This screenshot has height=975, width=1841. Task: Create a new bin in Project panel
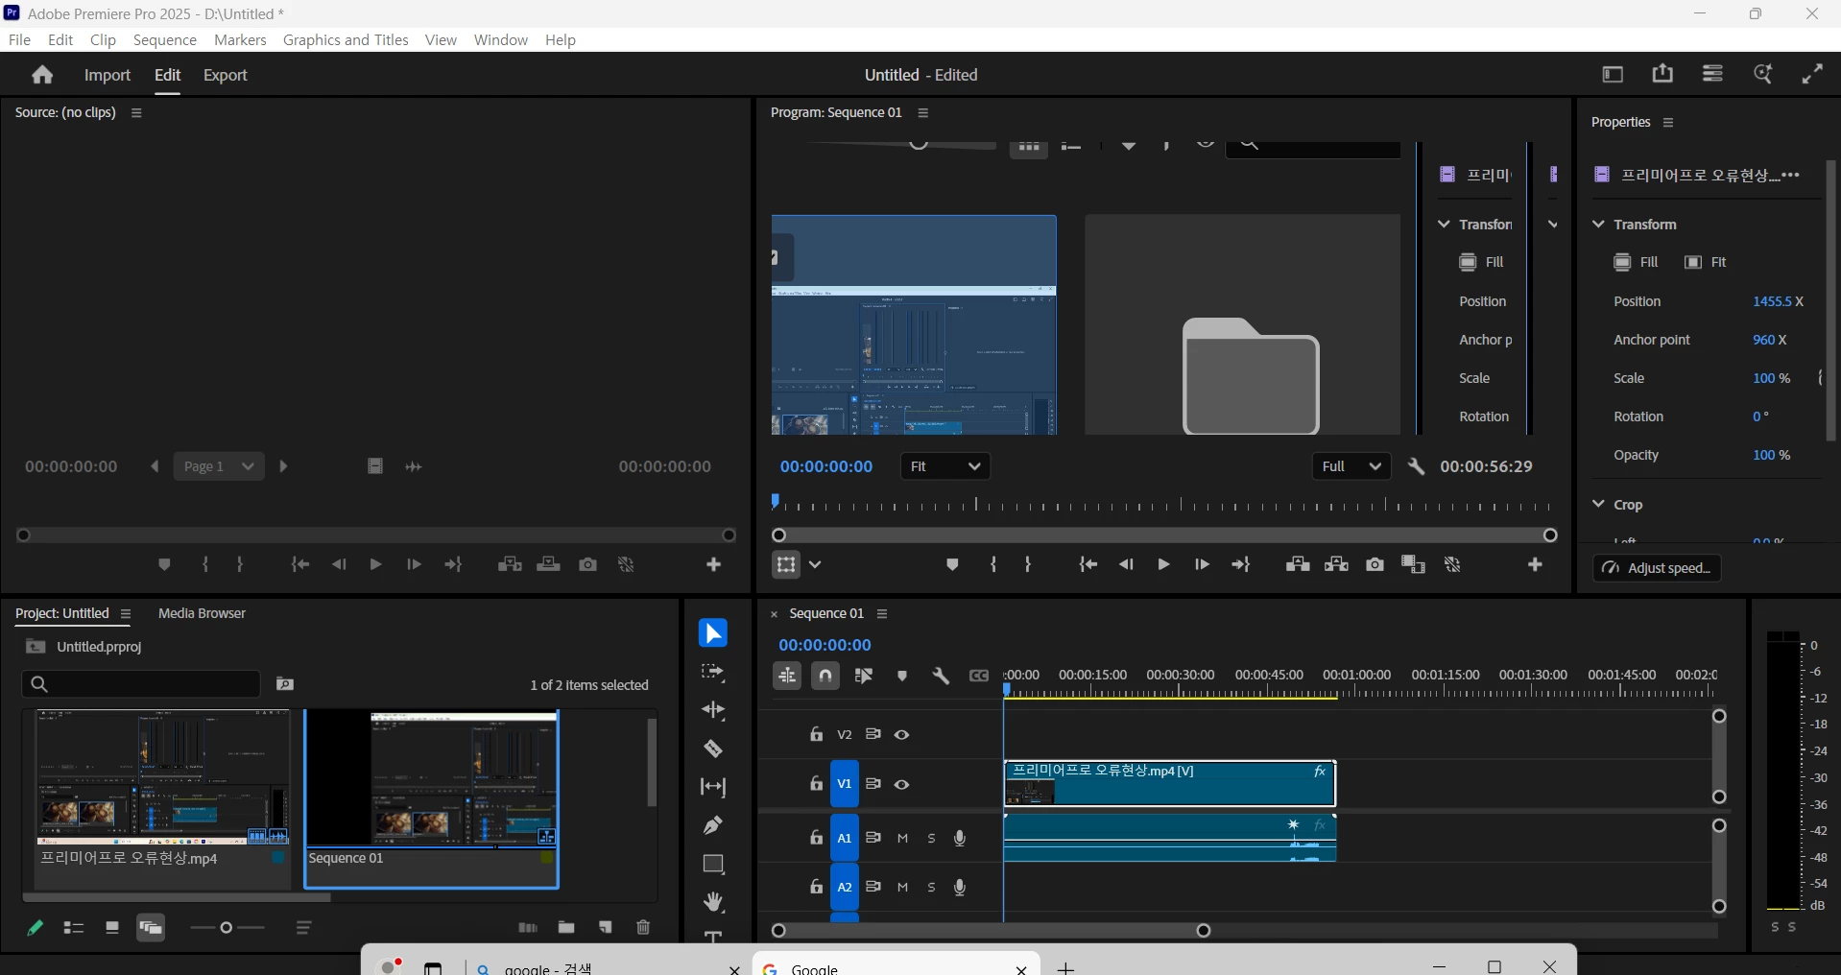[x=566, y=927]
